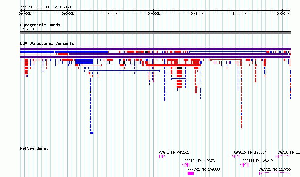This screenshot has width=300, height=177.
Task: Click the 127200k ruler label
Action: tap(239, 14)
